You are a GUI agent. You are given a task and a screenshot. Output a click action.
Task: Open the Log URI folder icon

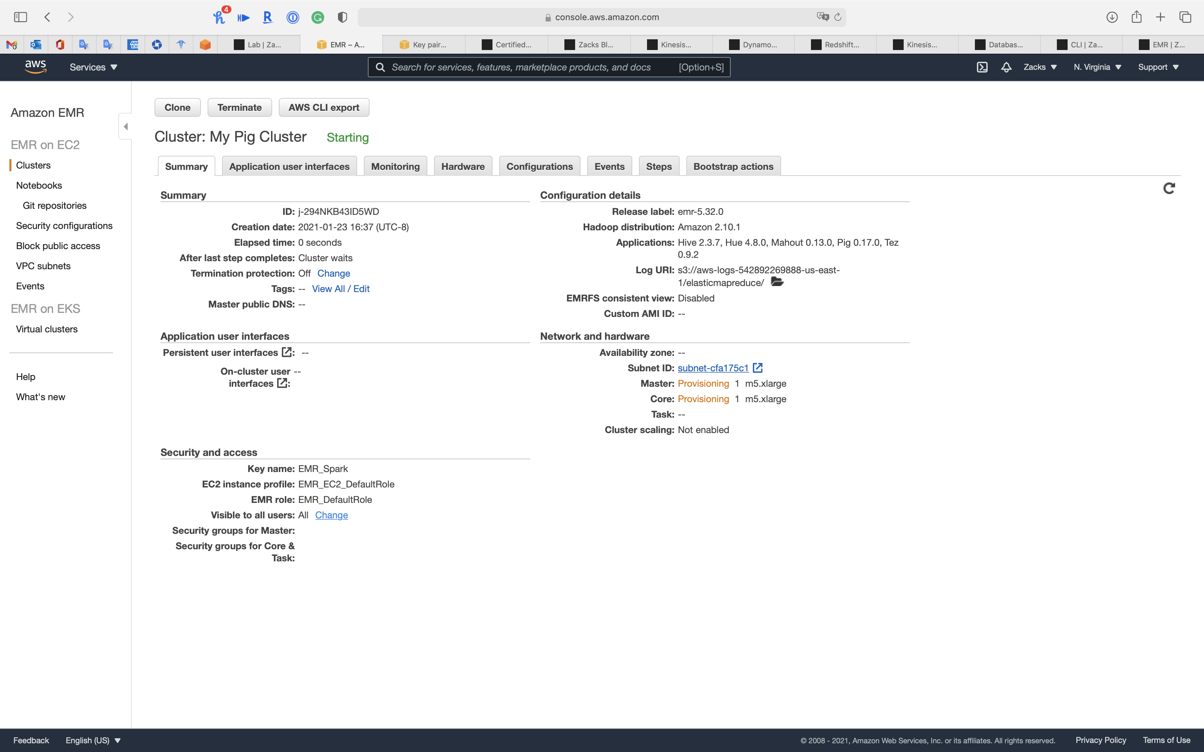pos(777,282)
